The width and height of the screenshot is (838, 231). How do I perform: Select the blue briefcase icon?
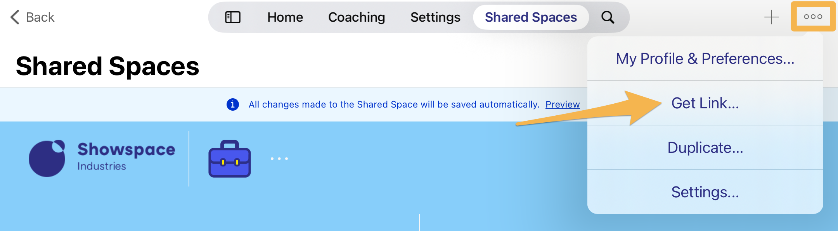point(230,159)
